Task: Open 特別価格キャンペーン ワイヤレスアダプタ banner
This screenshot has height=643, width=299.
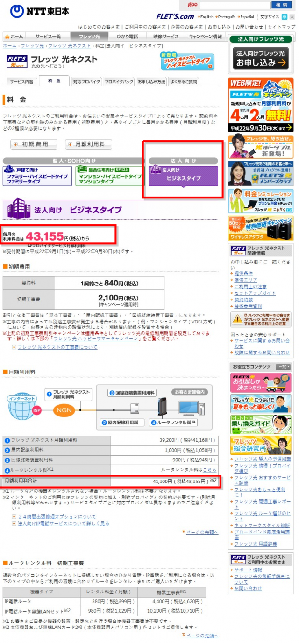Action: pos(261,228)
